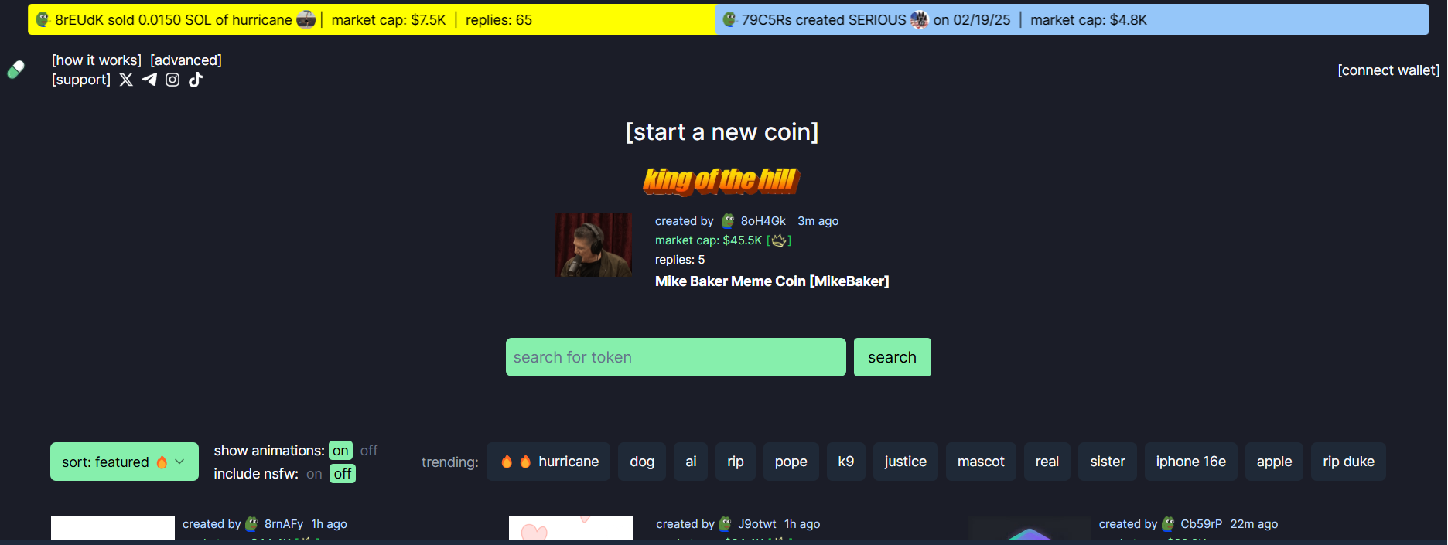
Task: Click the 8oH4Gk creator frog avatar
Action: 728,221
